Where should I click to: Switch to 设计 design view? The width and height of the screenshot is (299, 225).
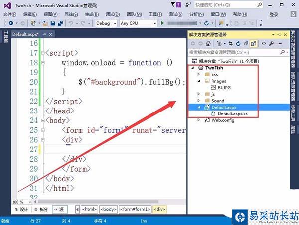pyautogui.click(x=22, y=209)
